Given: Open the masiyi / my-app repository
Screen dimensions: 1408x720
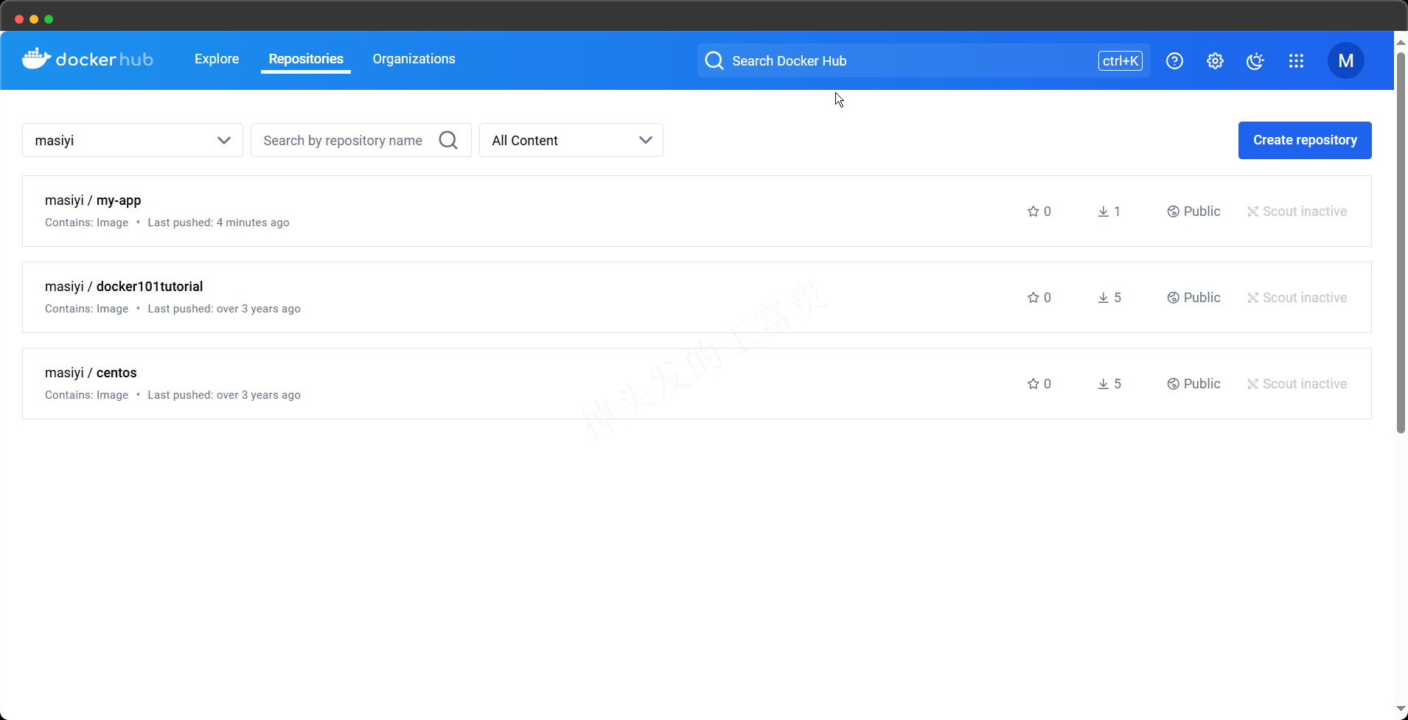Looking at the screenshot, I should (93, 200).
